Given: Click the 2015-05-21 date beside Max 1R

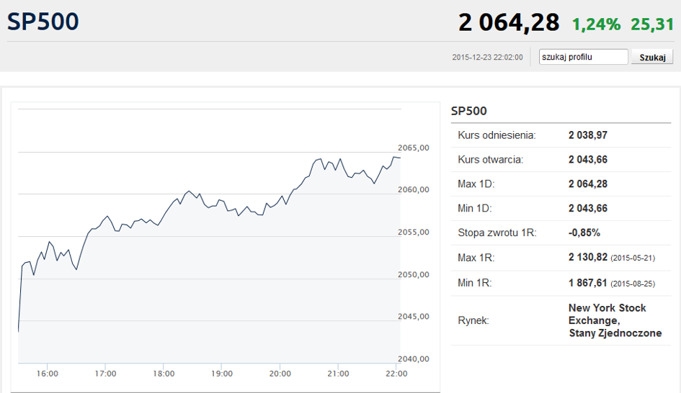Looking at the screenshot, I should tap(633, 258).
